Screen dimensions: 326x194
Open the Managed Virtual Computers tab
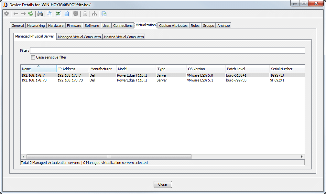79,37
